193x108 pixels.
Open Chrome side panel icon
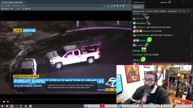click(123, 6)
